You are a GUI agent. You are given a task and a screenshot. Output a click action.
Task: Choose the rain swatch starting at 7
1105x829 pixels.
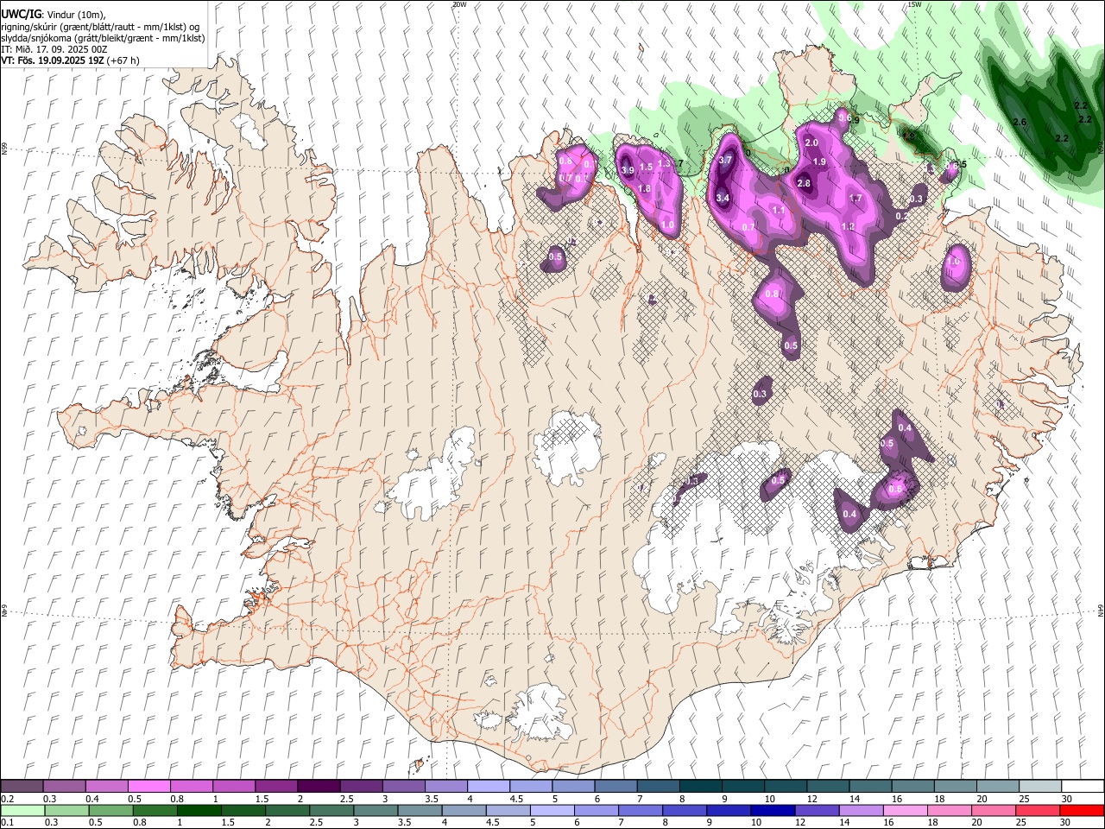pyautogui.click(x=640, y=811)
